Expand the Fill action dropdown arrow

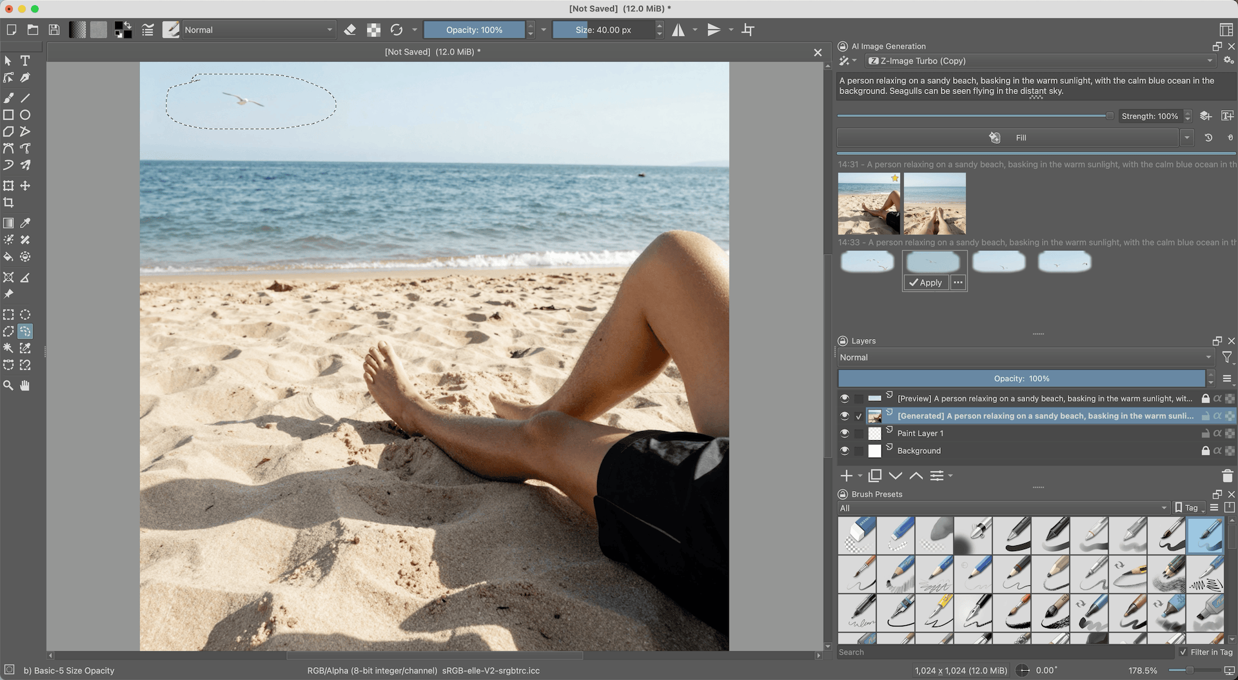[x=1188, y=137]
